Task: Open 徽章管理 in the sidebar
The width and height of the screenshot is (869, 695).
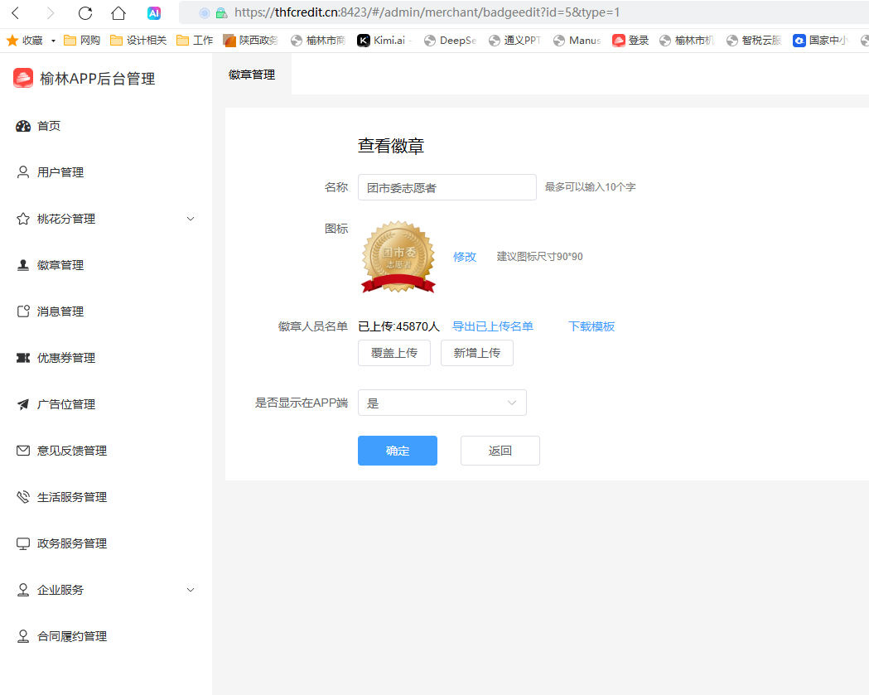Action: click(x=50, y=265)
